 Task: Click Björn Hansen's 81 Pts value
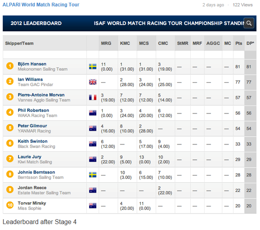pyautogui.click(x=237, y=66)
